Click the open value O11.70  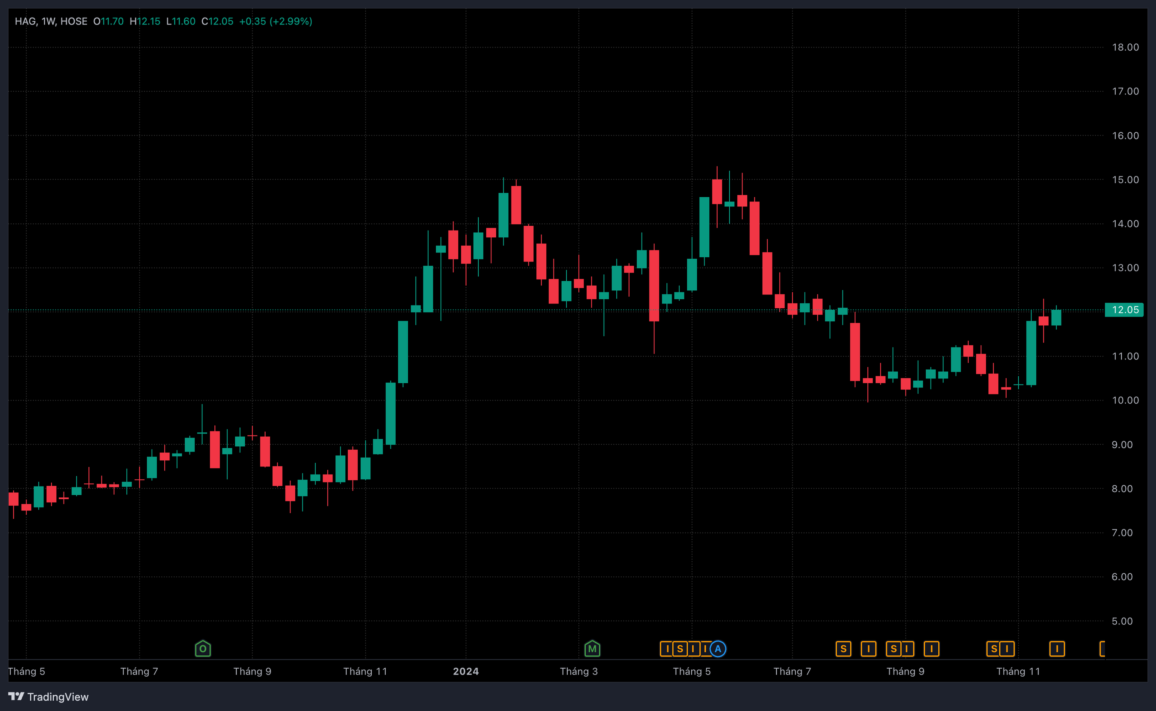(x=108, y=21)
